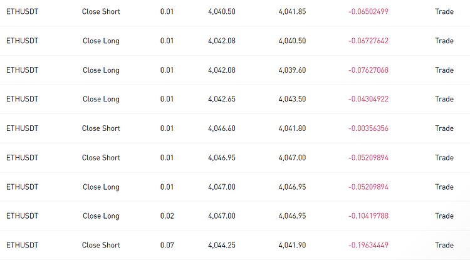The image size is (470, 260).
Task: Click Trade in the -0.06502499 row
Action: pyautogui.click(x=444, y=12)
